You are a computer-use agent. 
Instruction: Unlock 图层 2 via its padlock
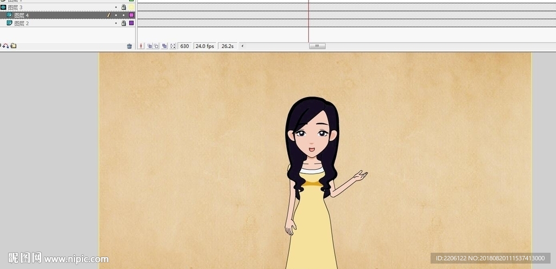(124, 23)
